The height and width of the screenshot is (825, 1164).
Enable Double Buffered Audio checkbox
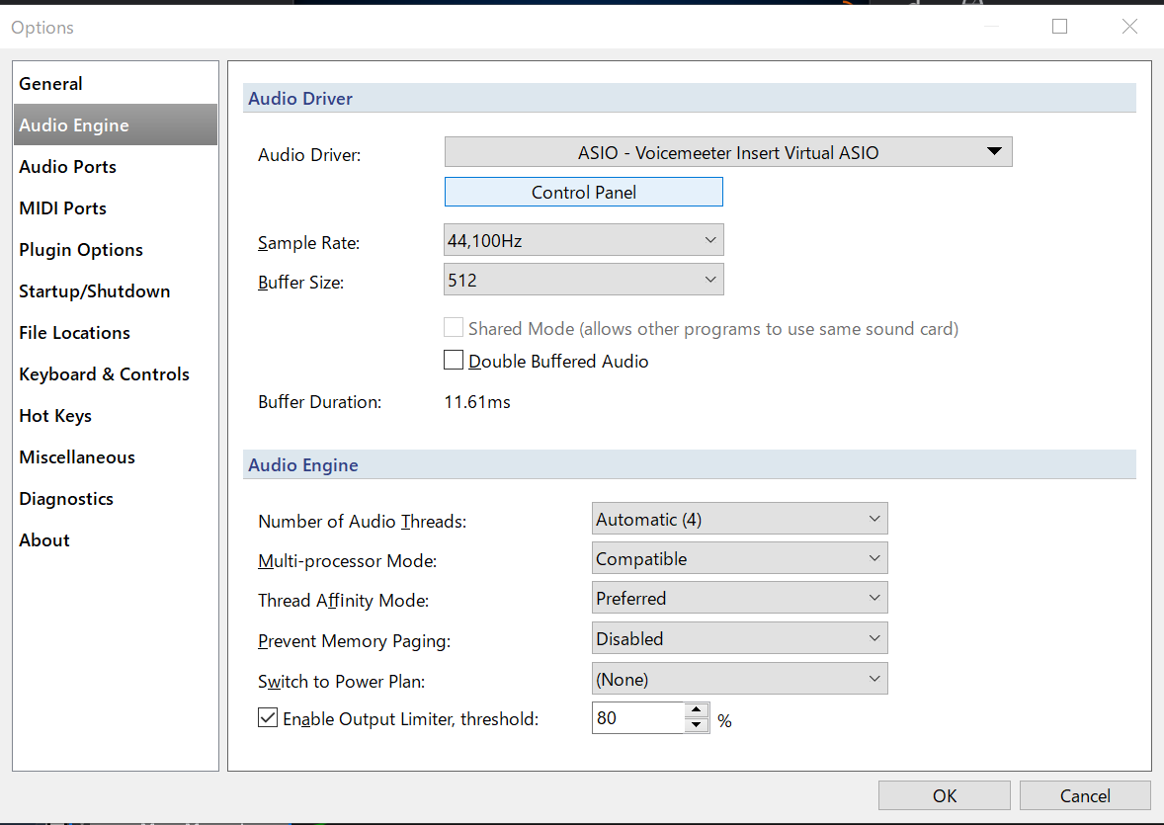tap(454, 361)
